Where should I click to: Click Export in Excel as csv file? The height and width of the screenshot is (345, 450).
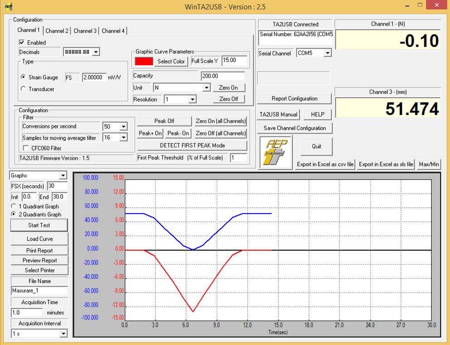pos(325,165)
